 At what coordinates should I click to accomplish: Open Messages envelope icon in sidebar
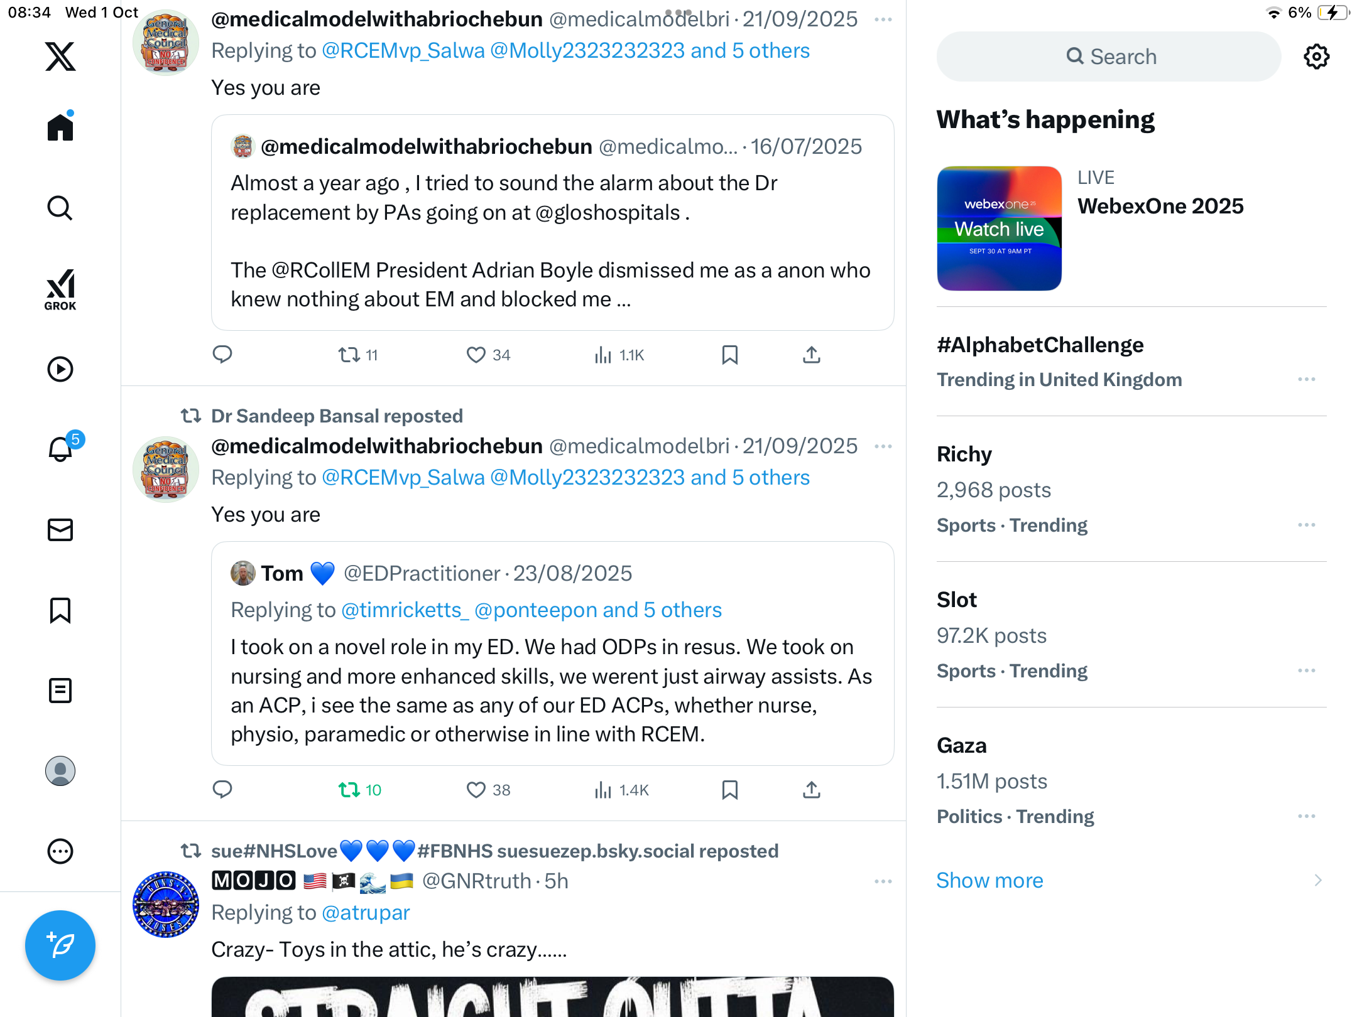pos(60,530)
